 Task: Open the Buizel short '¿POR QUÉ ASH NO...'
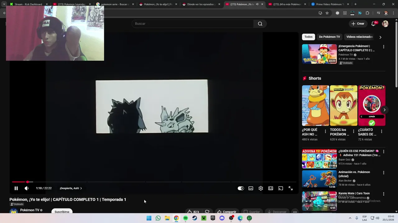(x=315, y=106)
